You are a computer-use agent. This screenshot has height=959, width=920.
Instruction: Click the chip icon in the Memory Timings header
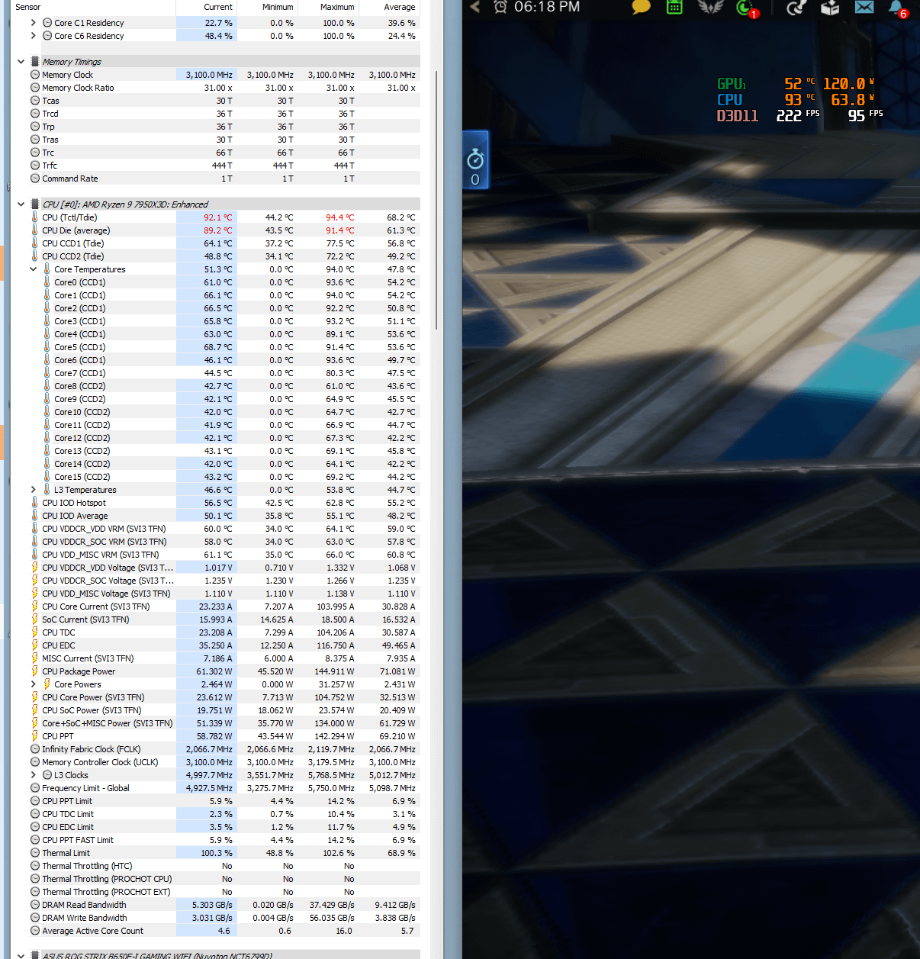35,62
